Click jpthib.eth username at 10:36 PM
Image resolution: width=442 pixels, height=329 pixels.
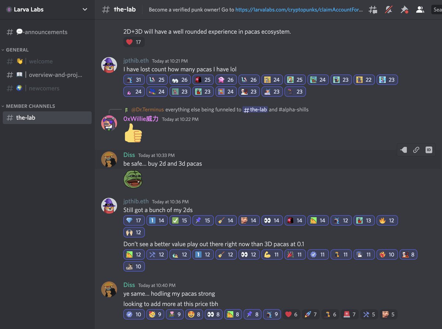(136, 201)
